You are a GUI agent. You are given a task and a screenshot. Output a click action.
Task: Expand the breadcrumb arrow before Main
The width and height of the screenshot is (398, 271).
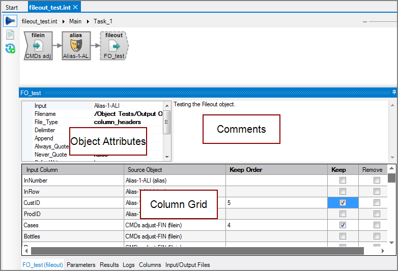[64, 21]
